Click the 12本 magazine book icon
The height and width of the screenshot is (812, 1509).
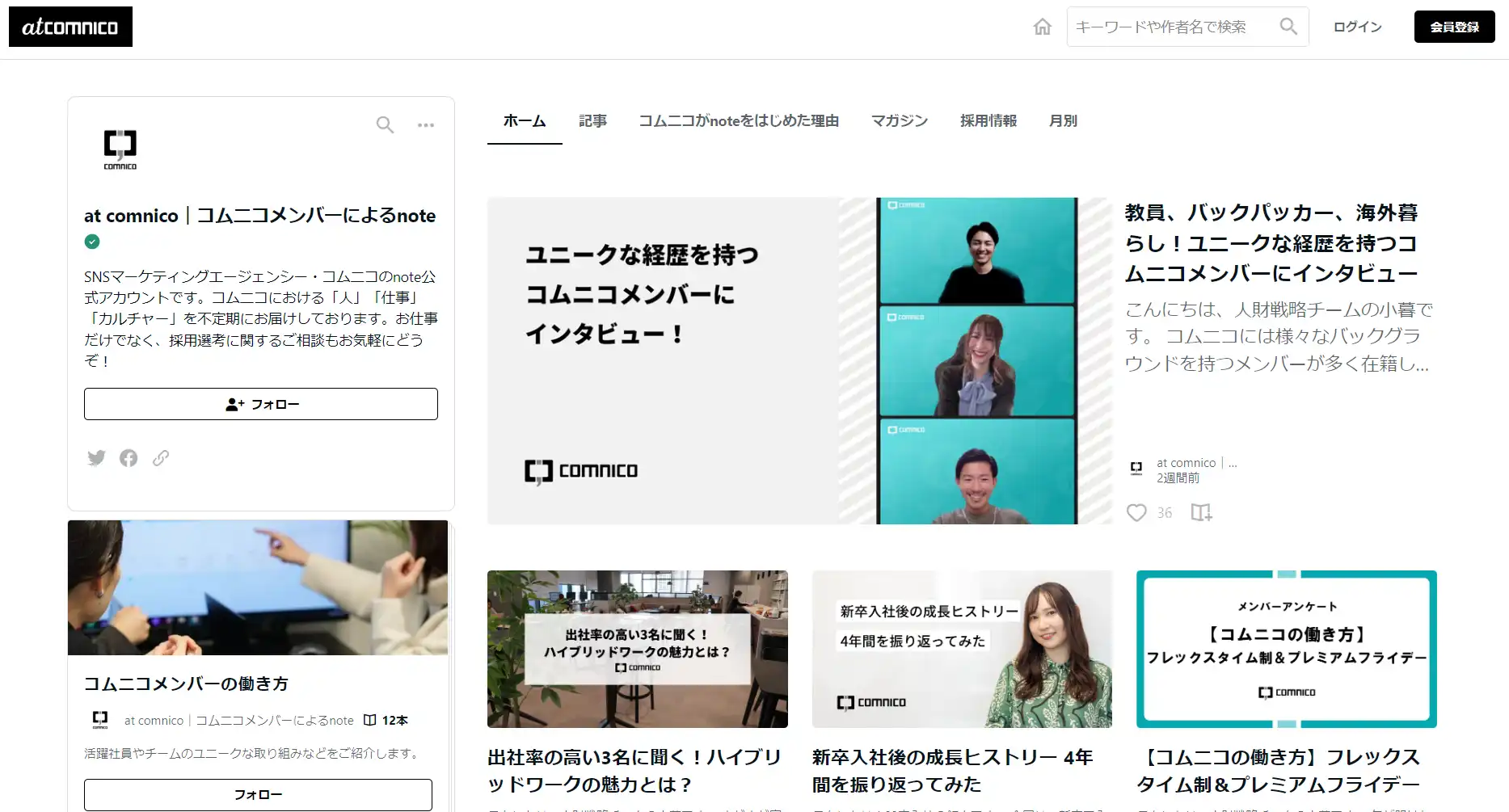(369, 720)
